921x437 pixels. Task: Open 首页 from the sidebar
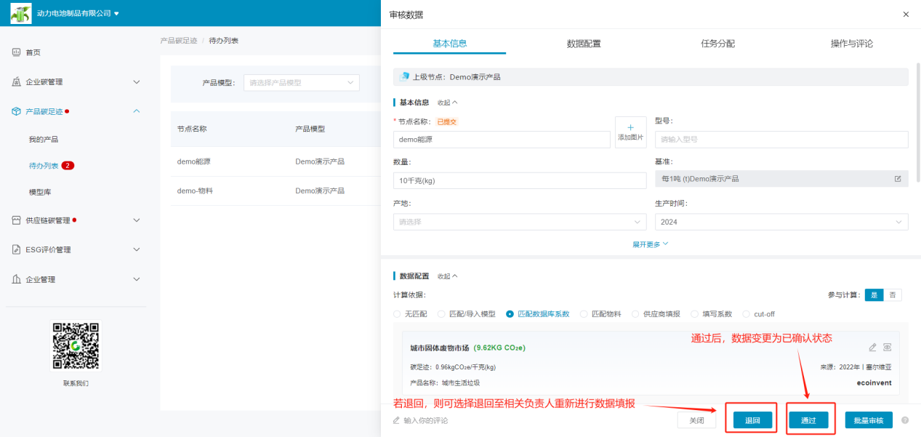(33, 52)
